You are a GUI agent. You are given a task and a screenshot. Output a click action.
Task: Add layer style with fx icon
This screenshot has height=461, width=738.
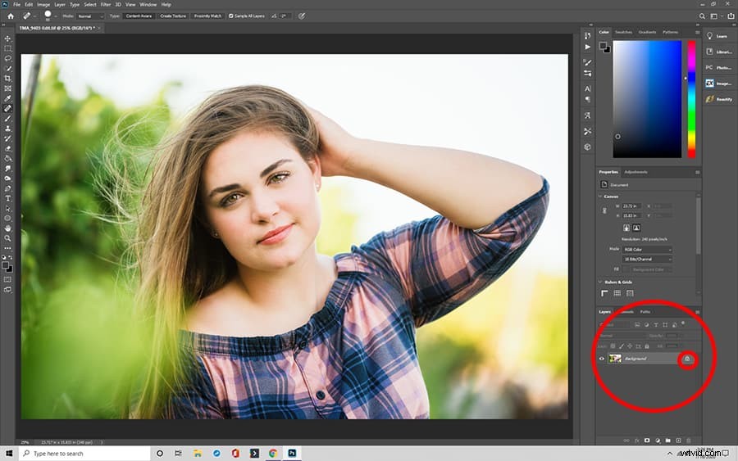click(x=637, y=441)
